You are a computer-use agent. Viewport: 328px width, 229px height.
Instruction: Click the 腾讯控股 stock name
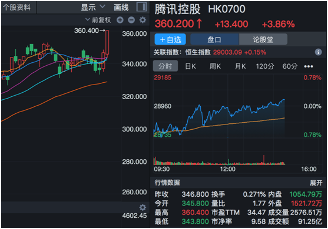coord(178,9)
